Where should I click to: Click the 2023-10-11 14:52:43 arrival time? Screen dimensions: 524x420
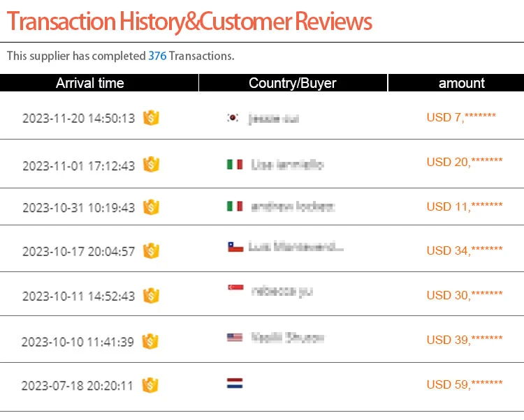78,296
